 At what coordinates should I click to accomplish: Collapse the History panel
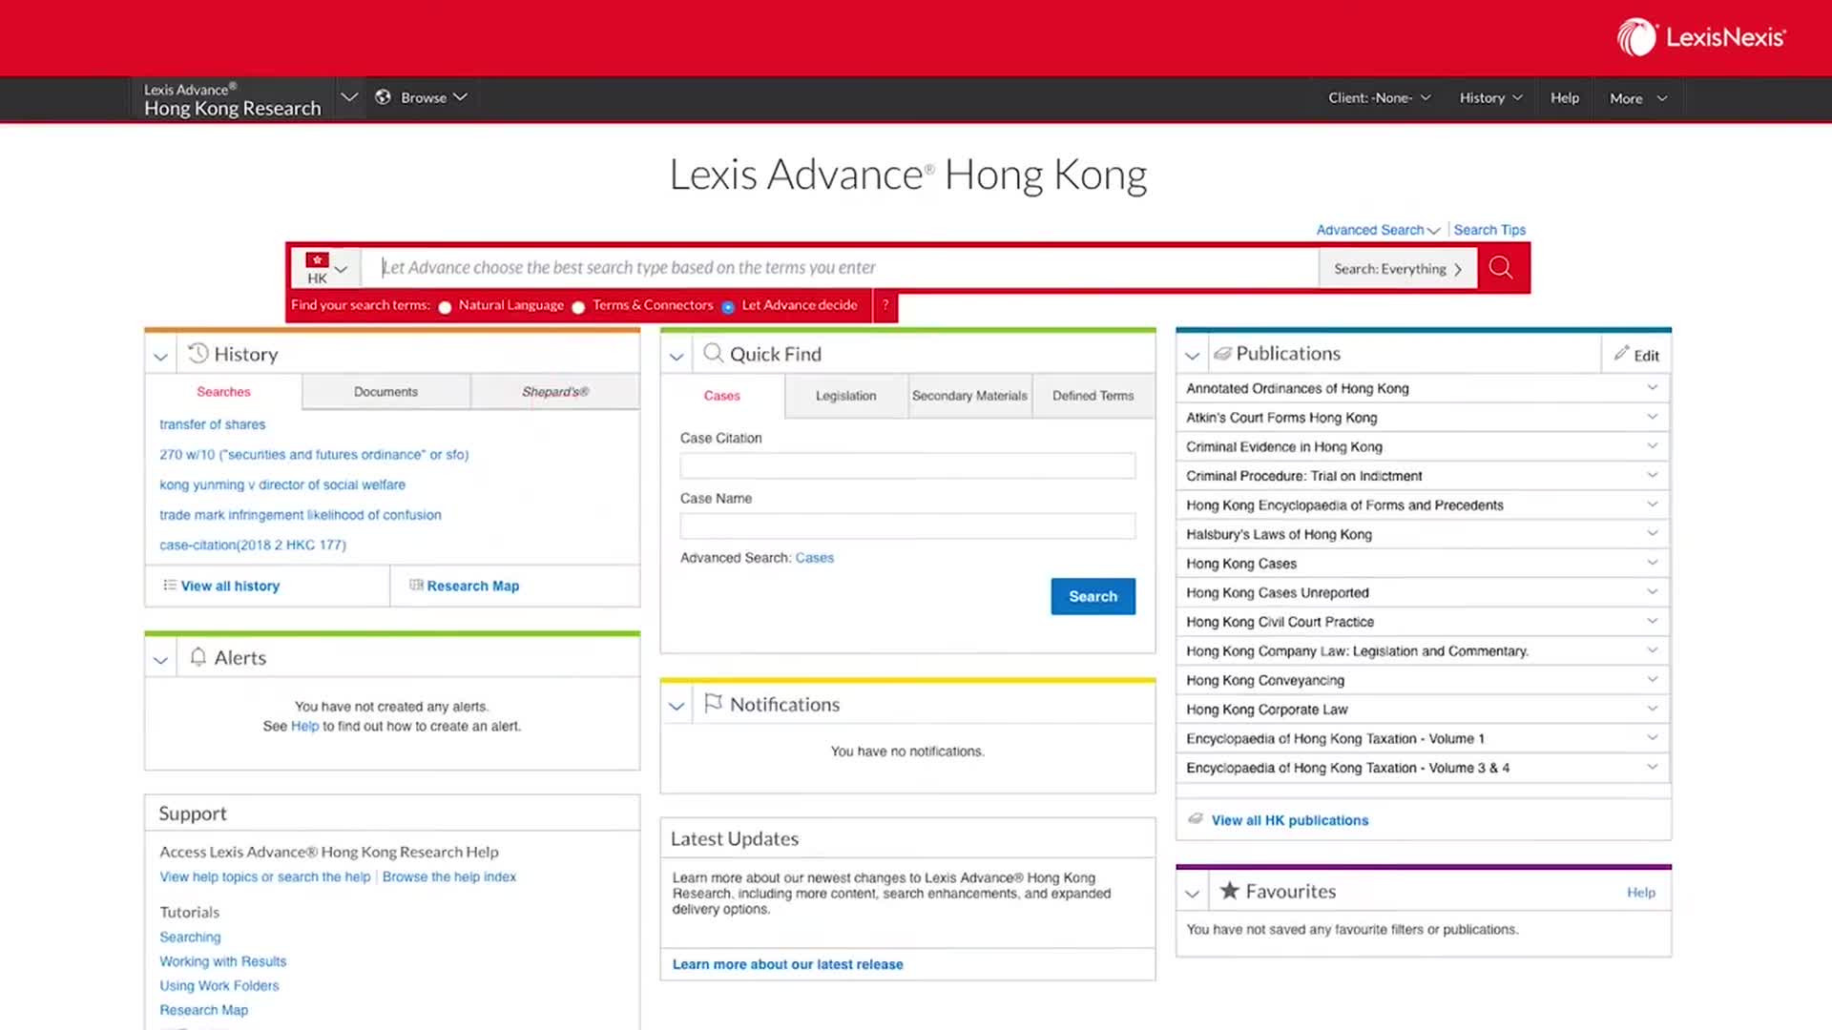tap(160, 356)
